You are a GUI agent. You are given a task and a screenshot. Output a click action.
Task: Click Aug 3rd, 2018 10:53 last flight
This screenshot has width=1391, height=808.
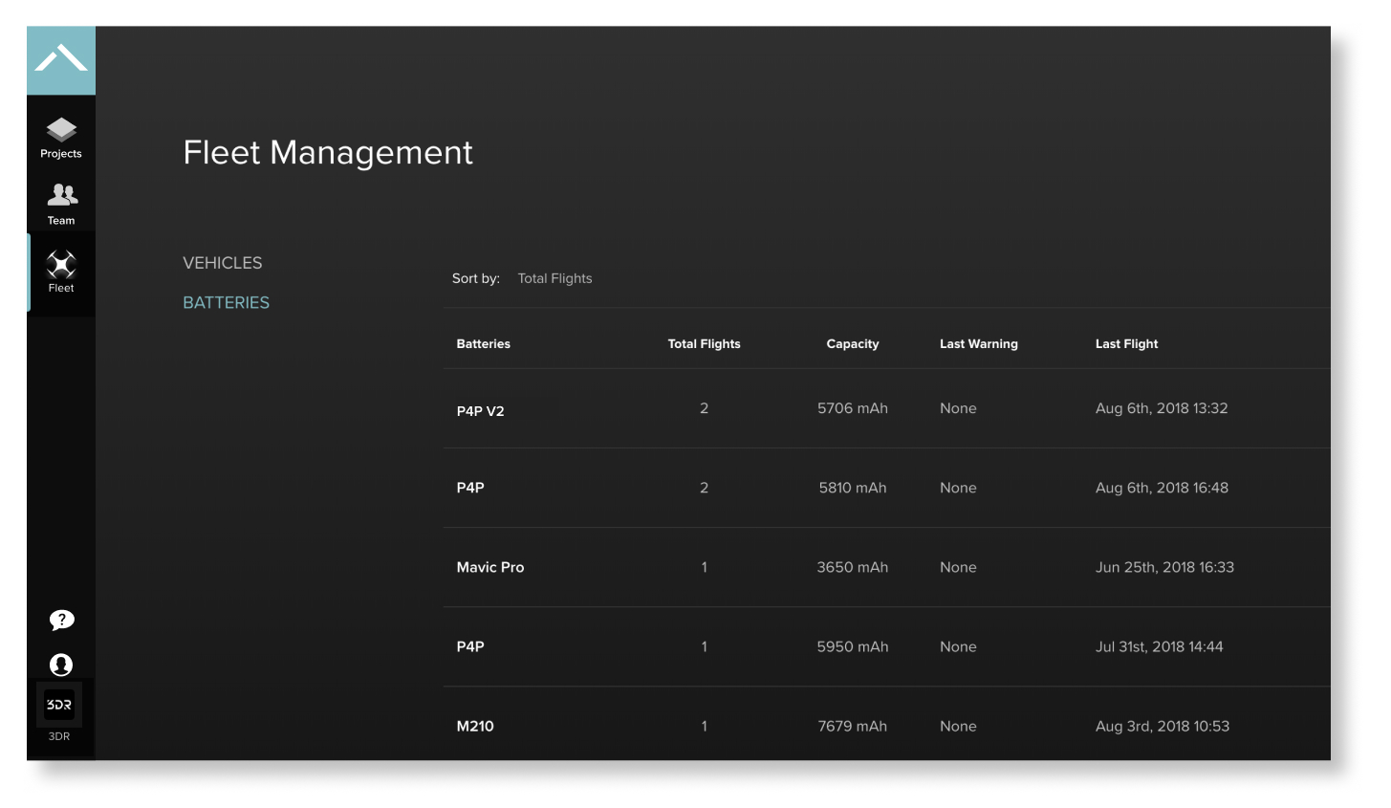click(1163, 726)
